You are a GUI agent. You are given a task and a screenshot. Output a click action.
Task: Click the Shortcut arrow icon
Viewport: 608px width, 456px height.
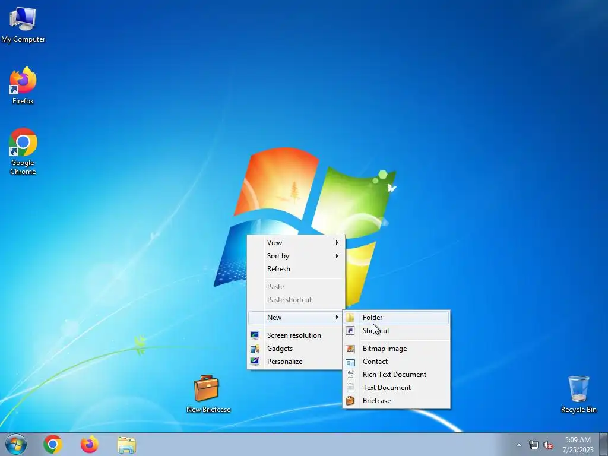350,331
